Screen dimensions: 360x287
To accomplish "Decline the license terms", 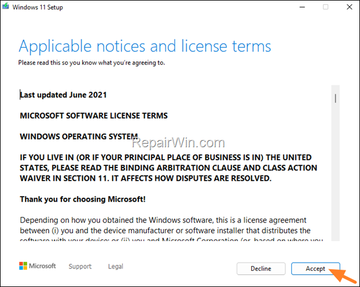I will point(261,268).
